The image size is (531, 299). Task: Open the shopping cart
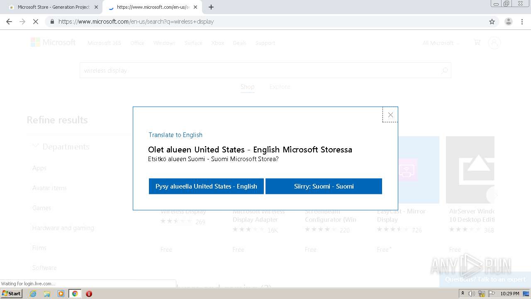coord(477,42)
